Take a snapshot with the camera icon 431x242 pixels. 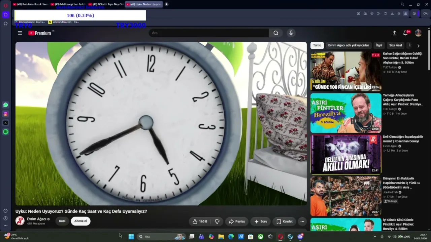[365, 13]
